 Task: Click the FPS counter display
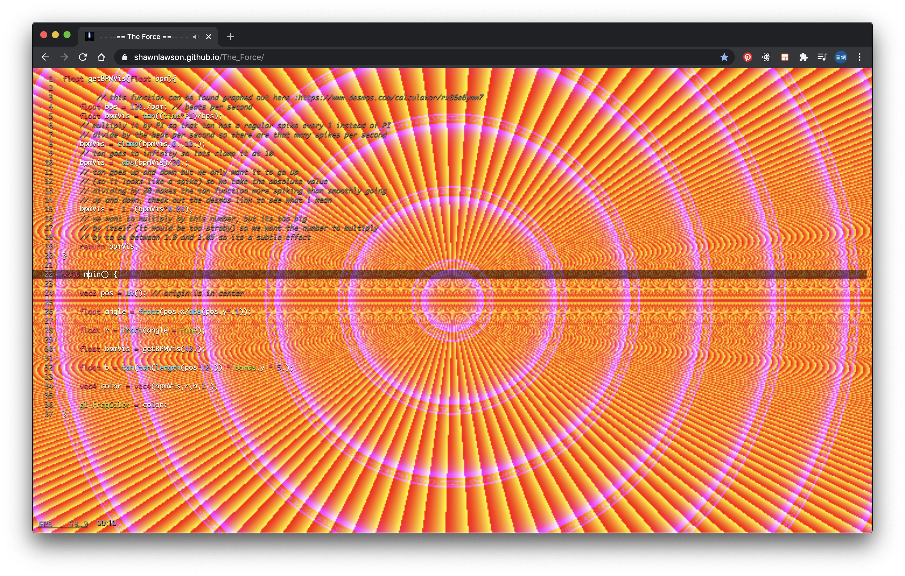pyautogui.click(x=63, y=524)
